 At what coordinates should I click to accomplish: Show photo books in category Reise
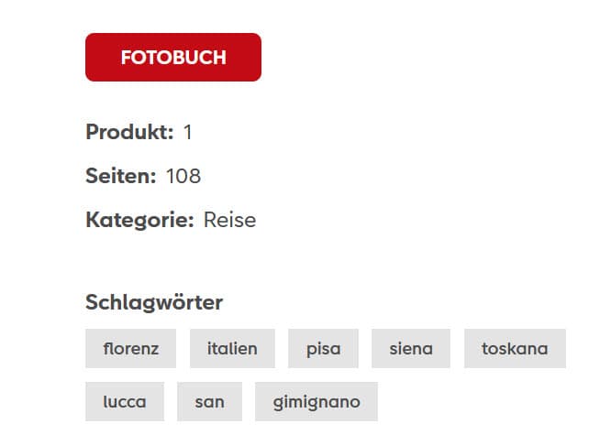229,220
